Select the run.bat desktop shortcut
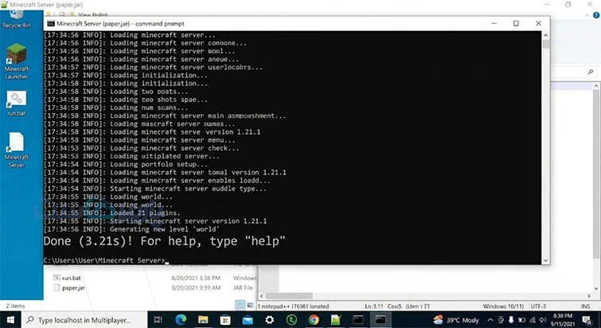Screen dimensions: 601x328 [17, 103]
